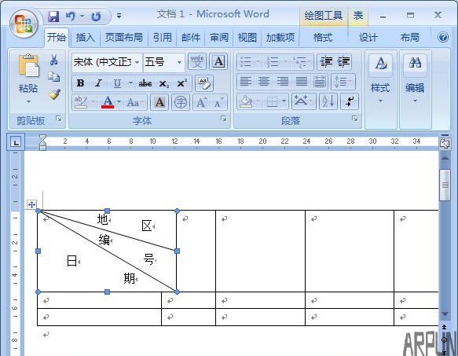Open Change Case (Aa) dropdown
The image size is (458, 356).
[136, 102]
